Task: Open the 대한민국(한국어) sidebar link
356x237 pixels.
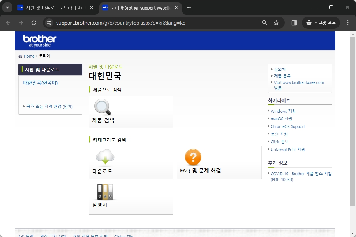Action: 41,83
